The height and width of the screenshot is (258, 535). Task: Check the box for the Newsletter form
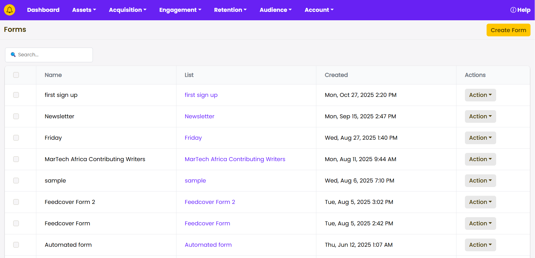(x=16, y=116)
